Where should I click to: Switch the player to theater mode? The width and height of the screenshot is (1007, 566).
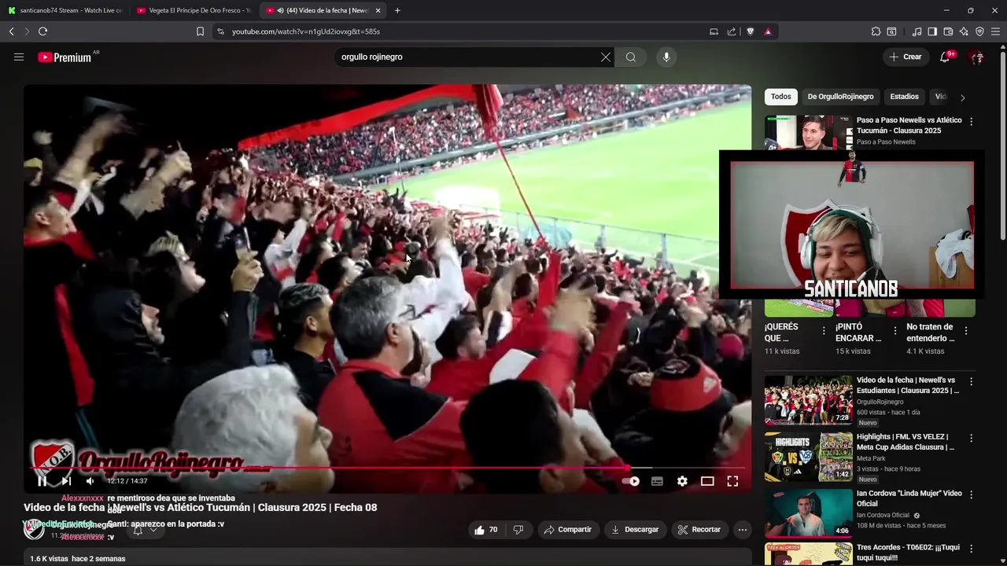pos(707,481)
